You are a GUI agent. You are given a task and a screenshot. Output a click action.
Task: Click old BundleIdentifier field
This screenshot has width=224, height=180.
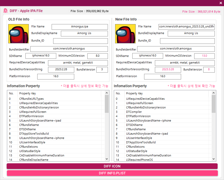click(69, 49)
